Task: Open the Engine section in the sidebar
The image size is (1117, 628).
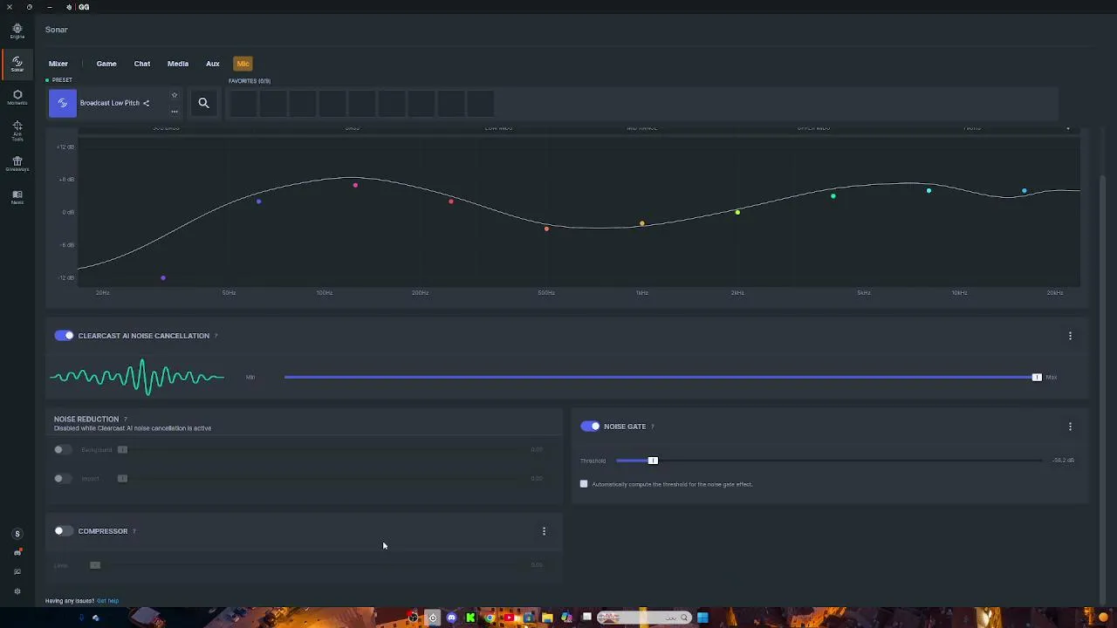Action: tap(17, 31)
